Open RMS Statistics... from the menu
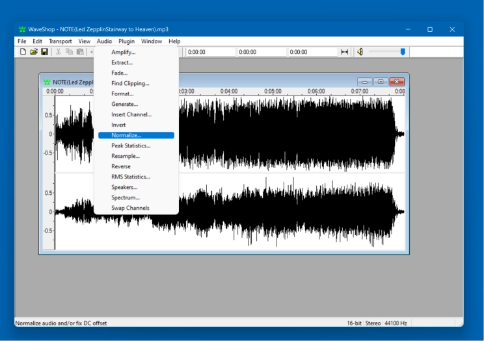This screenshot has height=341, width=484. pos(136,177)
